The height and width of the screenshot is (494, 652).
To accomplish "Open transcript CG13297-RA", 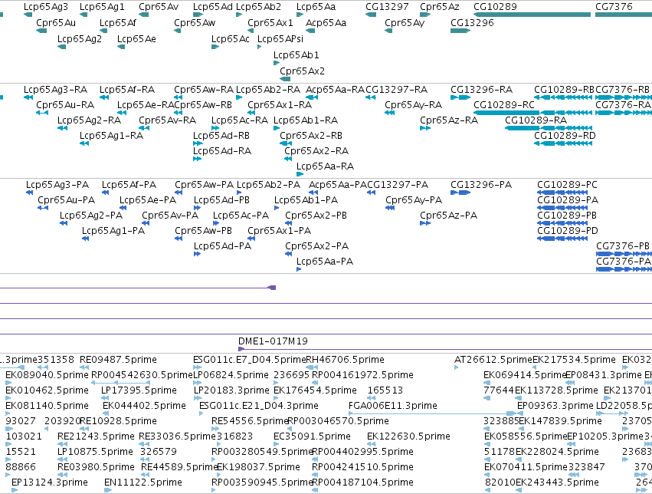I will tap(396, 90).
